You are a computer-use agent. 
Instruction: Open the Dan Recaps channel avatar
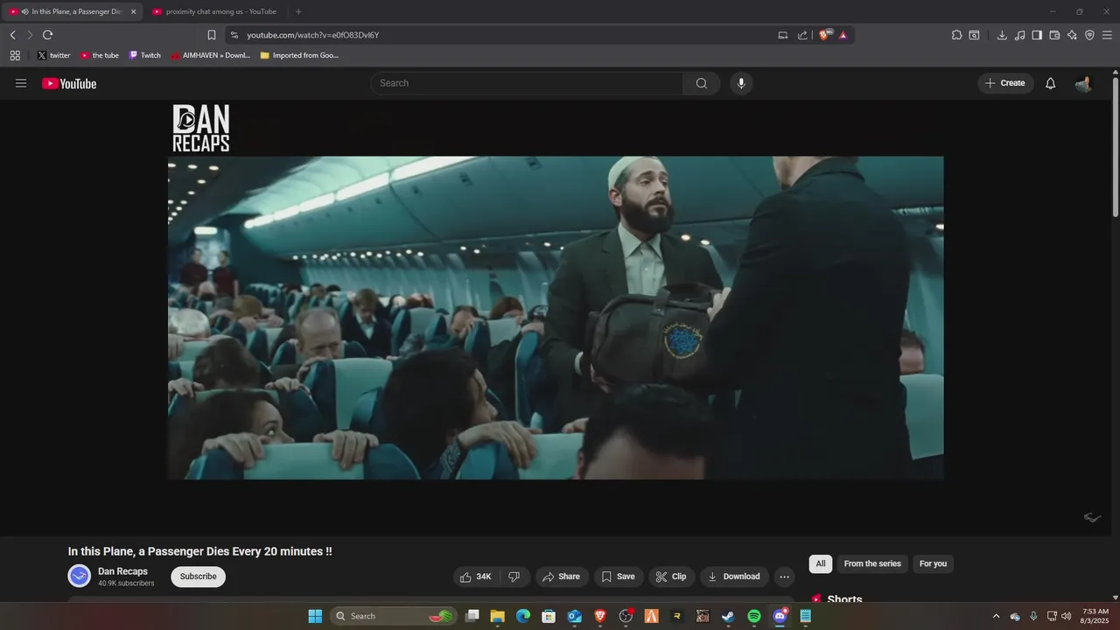(x=80, y=576)
